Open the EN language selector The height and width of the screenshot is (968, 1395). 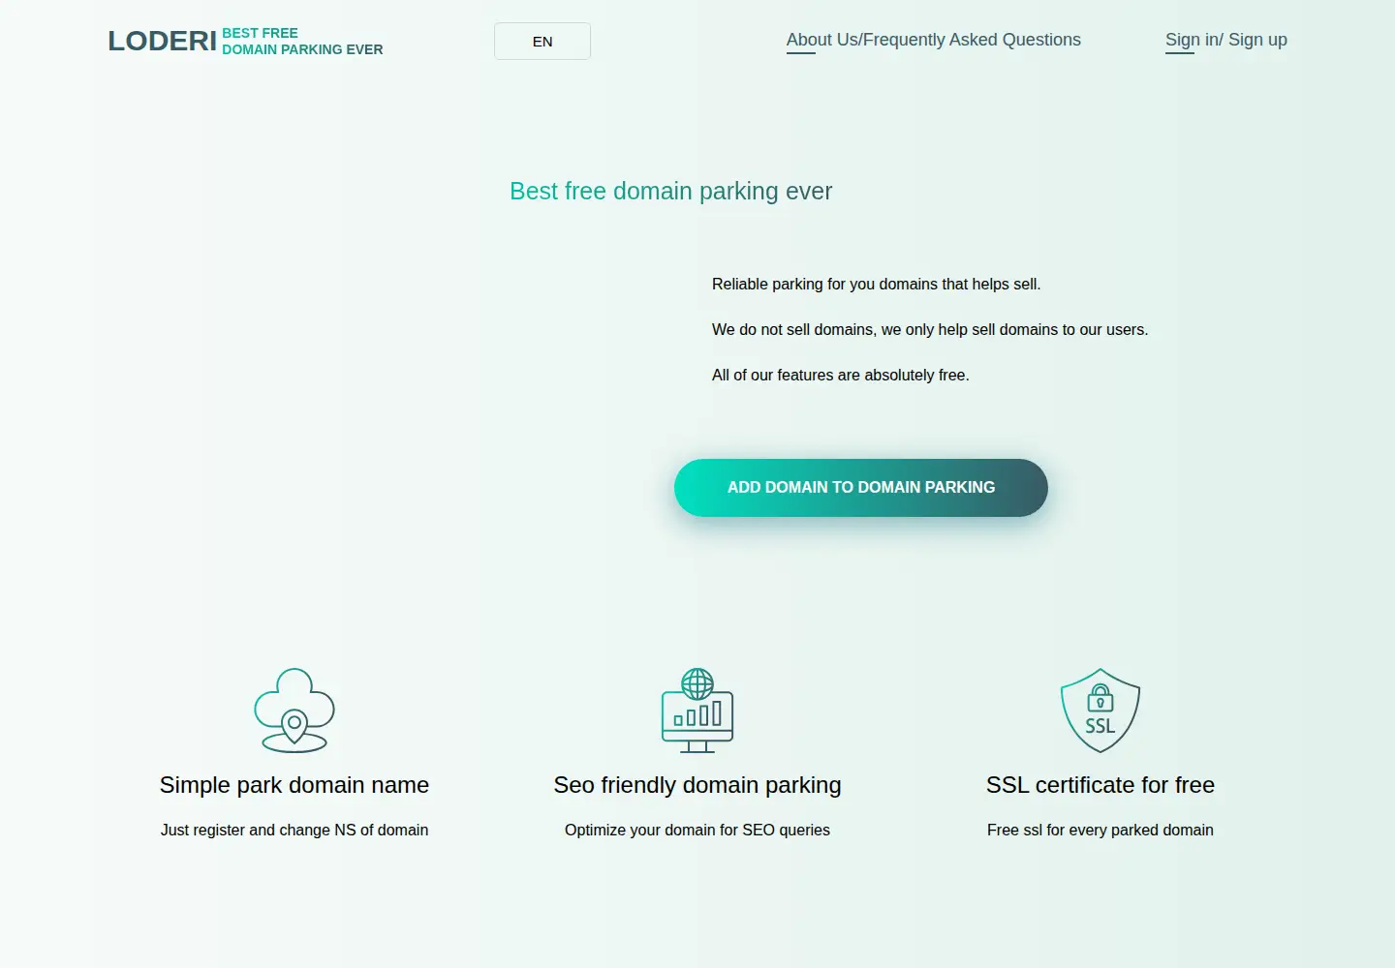click(542, 42)
